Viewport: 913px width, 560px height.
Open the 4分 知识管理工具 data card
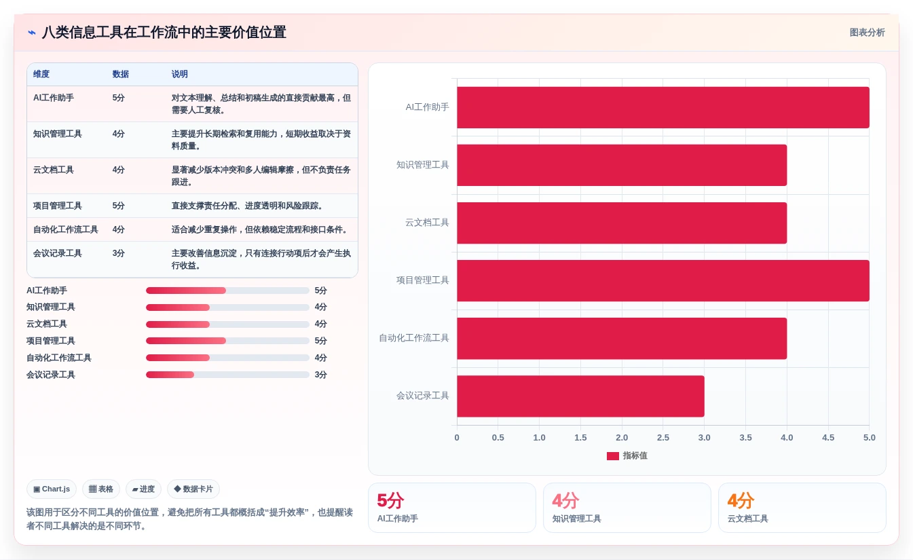pyautogui.click(x=627, y=508)
